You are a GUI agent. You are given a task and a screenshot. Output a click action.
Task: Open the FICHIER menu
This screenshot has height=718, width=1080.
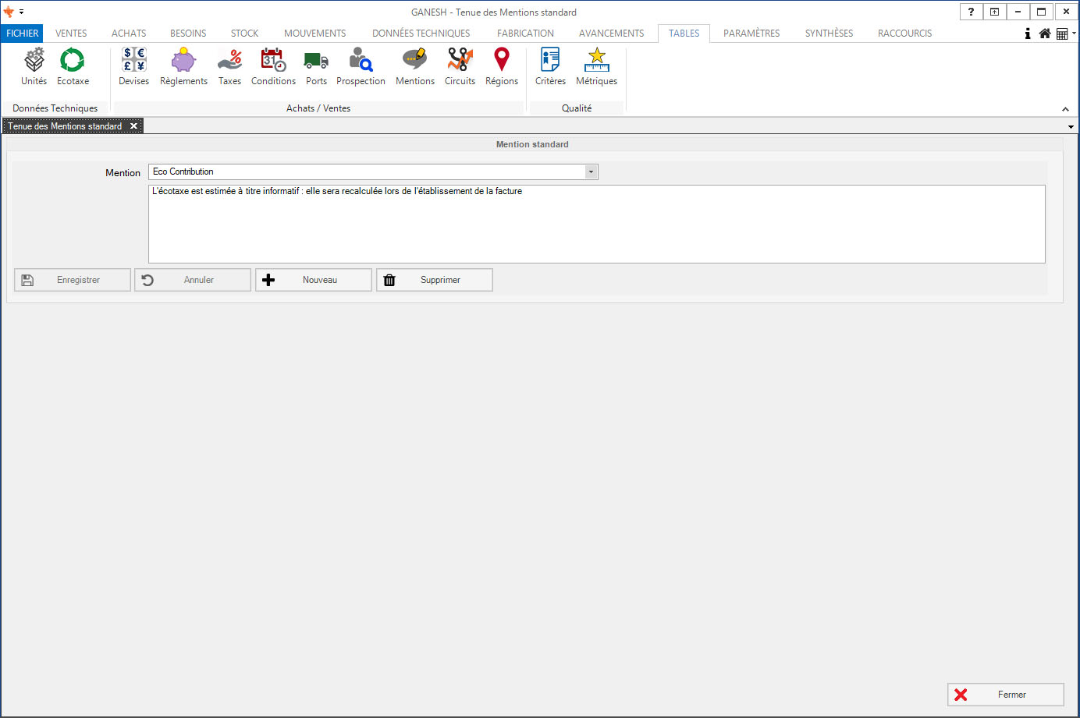coord(22,34)
